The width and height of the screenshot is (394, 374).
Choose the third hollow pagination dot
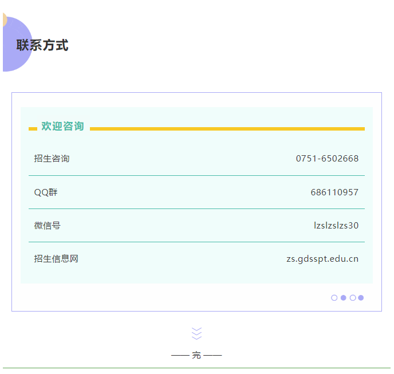(353, 298)
